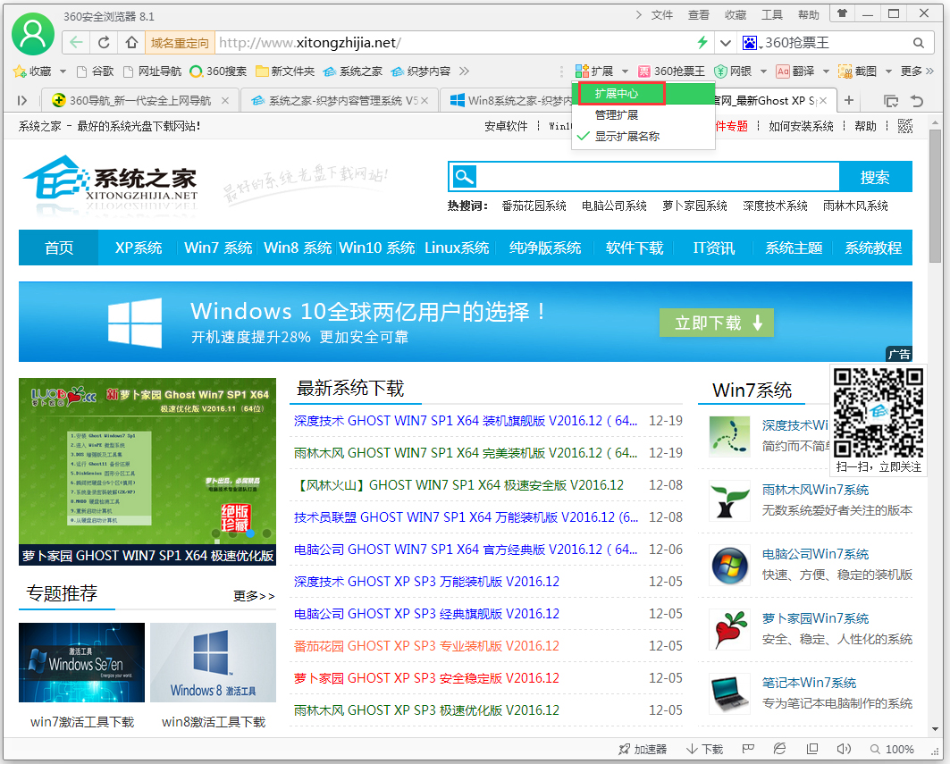Viewport: 950px width, 764px height.
Task: Click the browser back arrow button
Action: 77,42
